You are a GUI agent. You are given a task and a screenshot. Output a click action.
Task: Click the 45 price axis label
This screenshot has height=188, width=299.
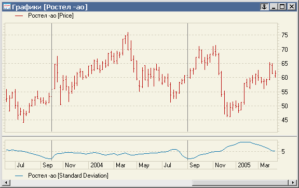click(284, 120)
